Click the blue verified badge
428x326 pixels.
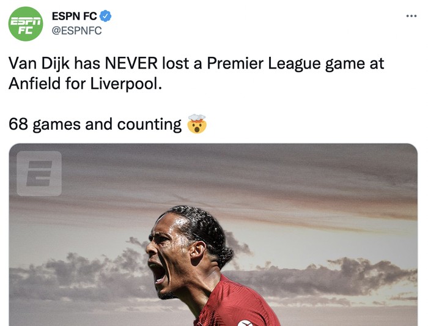tap(106, 17)
